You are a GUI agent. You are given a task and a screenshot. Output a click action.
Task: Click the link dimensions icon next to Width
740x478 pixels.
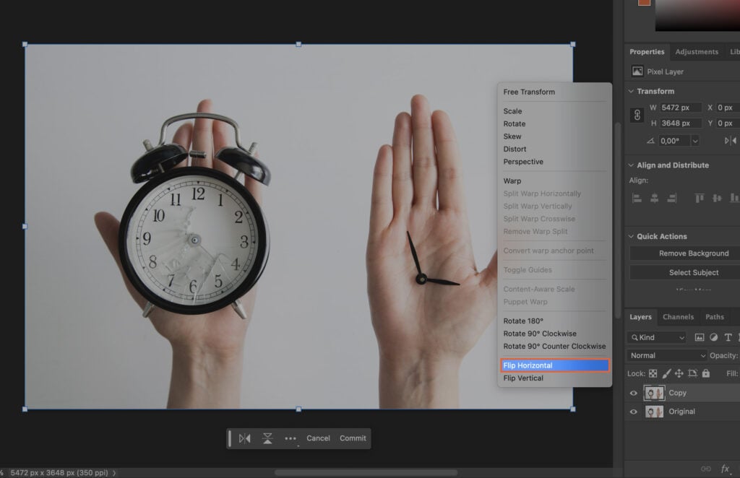[x=636, y=116]
